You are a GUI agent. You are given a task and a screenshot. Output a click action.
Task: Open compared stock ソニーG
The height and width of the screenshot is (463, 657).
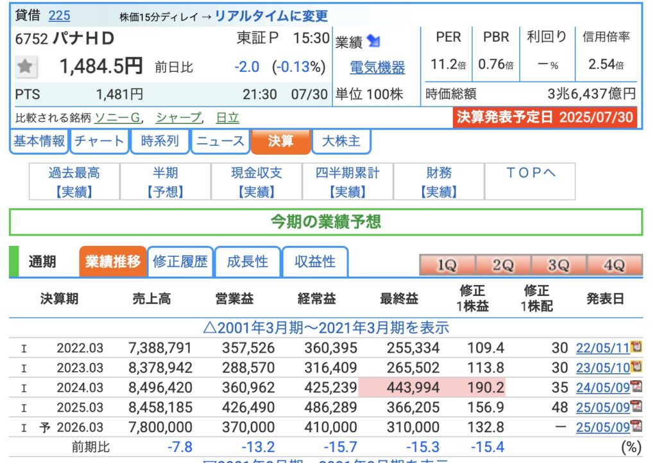[118, 118]
